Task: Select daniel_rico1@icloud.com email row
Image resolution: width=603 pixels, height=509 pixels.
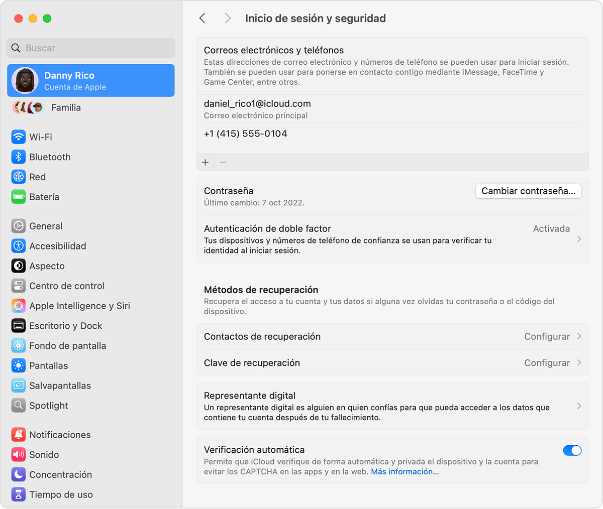Action: tap(392, 109)
